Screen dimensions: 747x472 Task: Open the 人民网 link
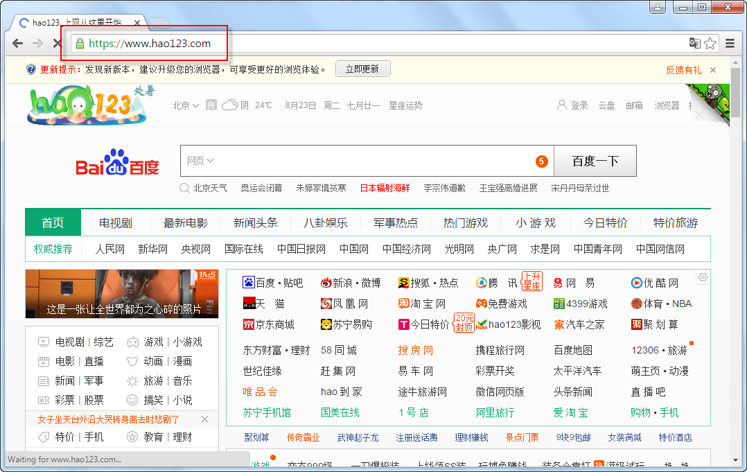[x=109, y=249]
